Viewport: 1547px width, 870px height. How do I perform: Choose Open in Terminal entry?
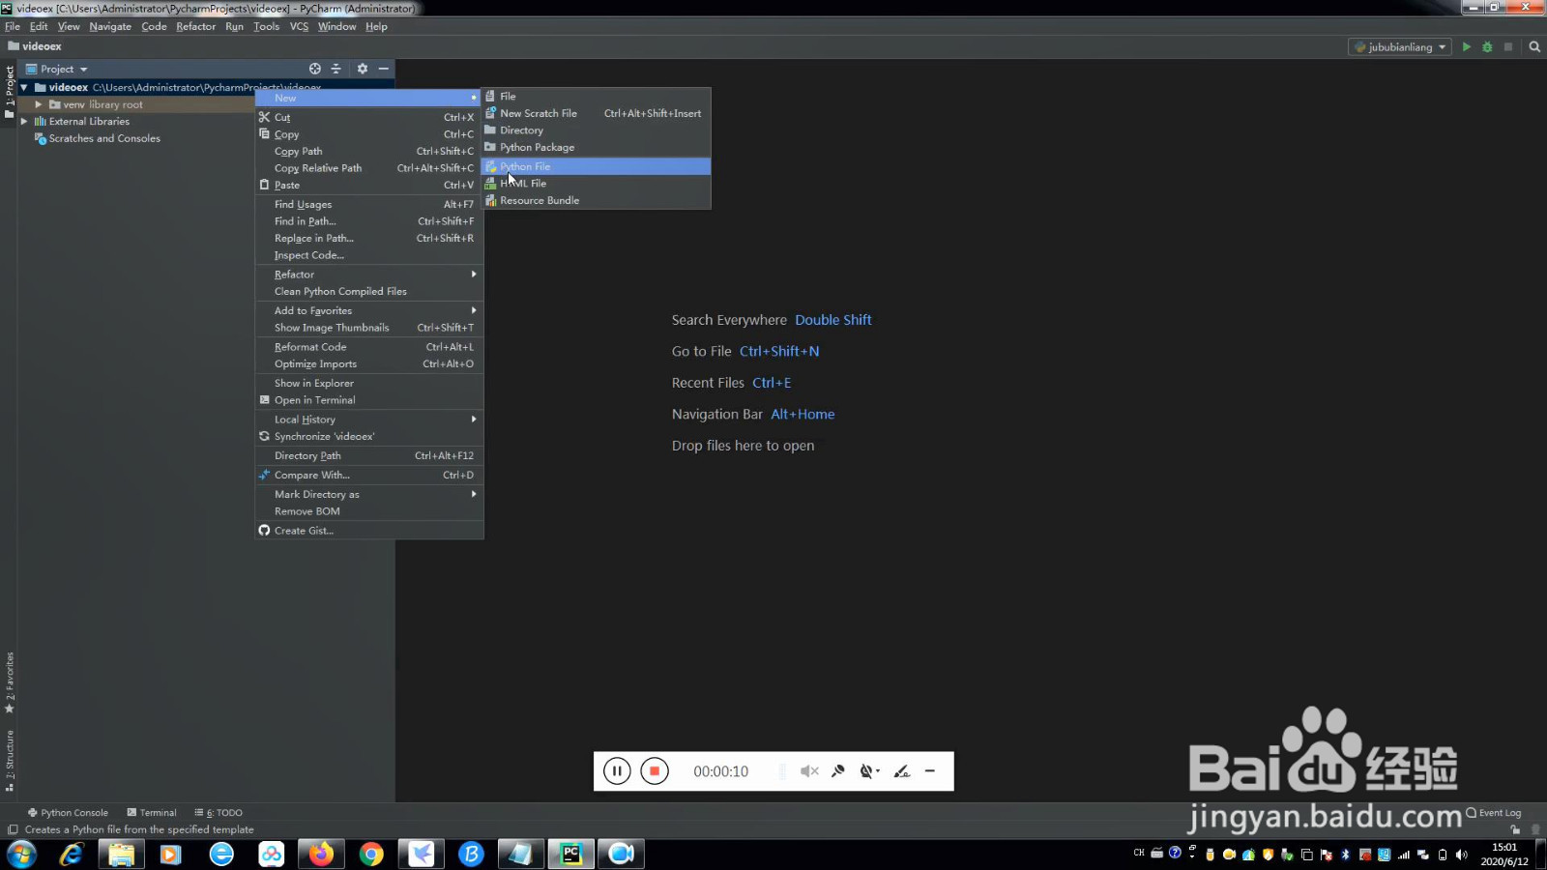coord(369,400)
